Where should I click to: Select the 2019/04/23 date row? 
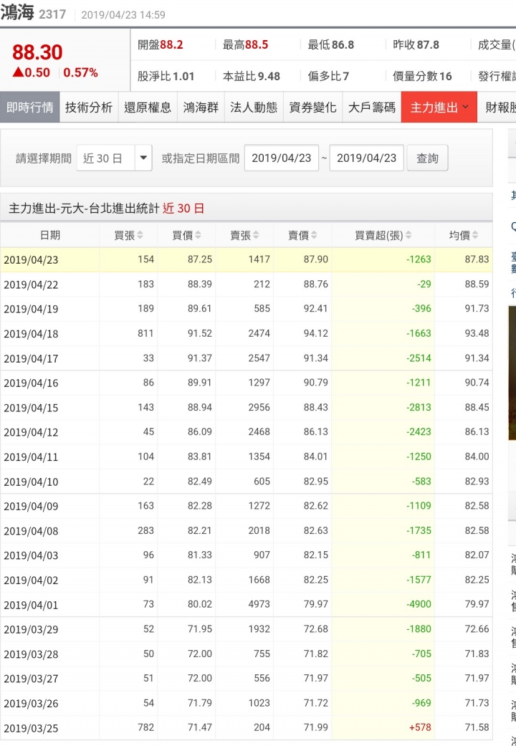tap(246, 259)
